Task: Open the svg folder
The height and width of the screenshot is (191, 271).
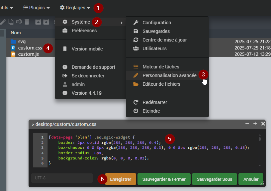Action: pos(22,42)
